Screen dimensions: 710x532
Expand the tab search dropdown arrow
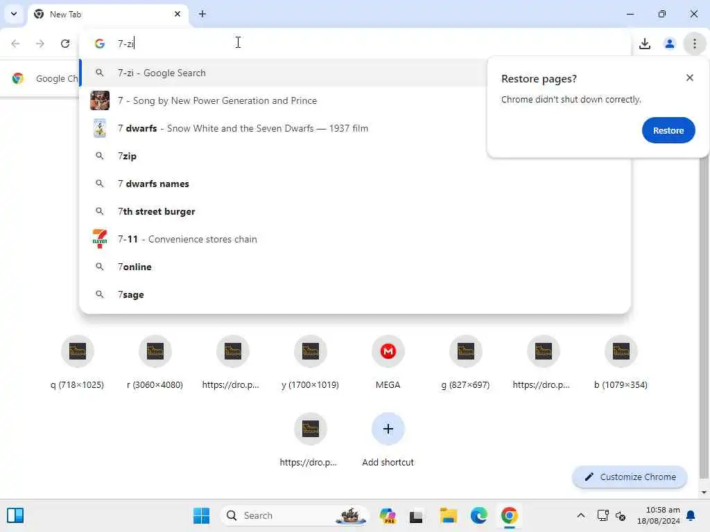pyautogui.click(x=14, y=14)
